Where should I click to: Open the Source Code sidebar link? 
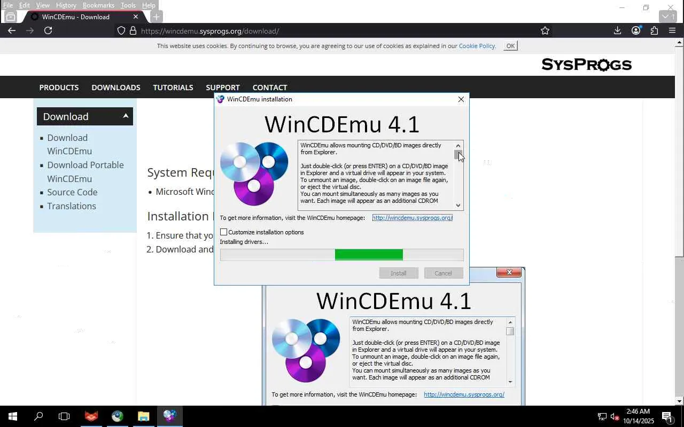[72, 192]
